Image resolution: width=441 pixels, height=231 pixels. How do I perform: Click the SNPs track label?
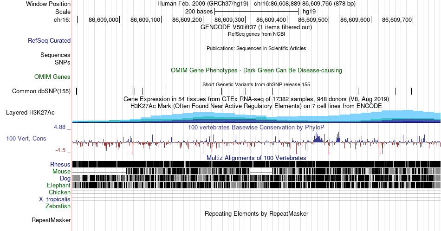click(x=63, y=62)
